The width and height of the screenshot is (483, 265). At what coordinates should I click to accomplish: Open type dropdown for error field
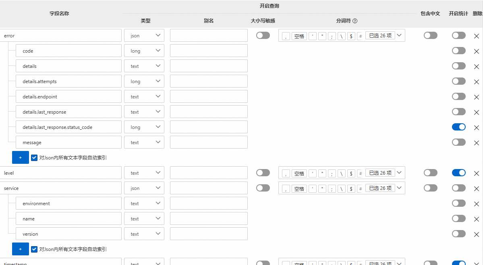click(144, 35)
